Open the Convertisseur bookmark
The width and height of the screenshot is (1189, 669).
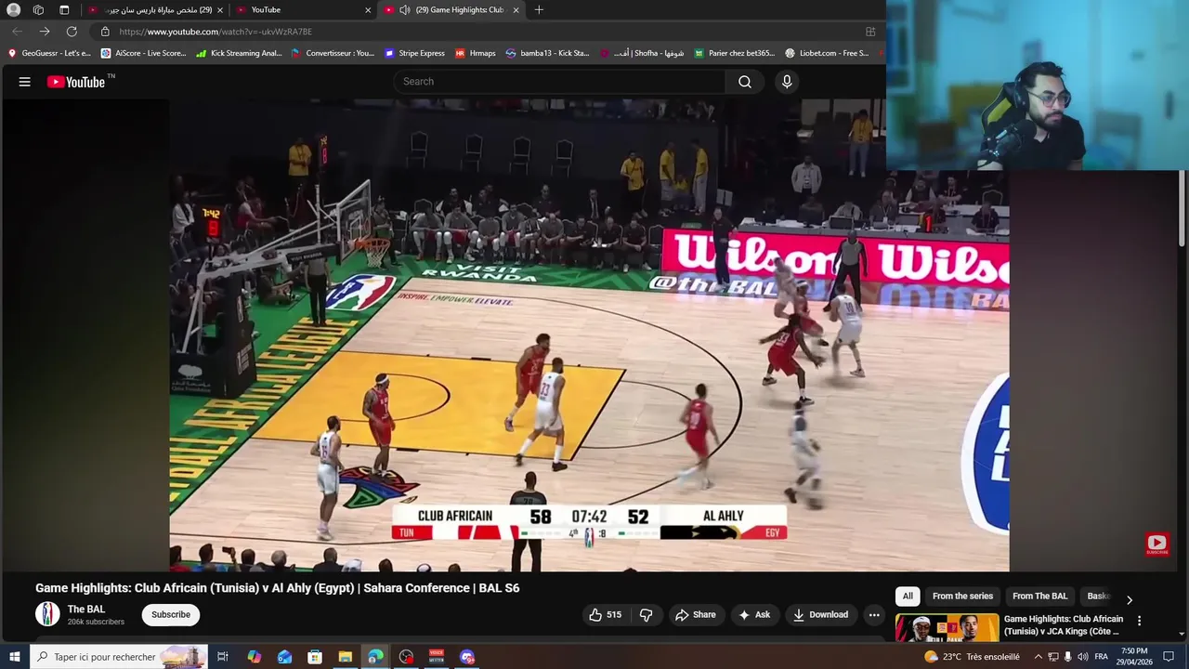coord(333,53)
